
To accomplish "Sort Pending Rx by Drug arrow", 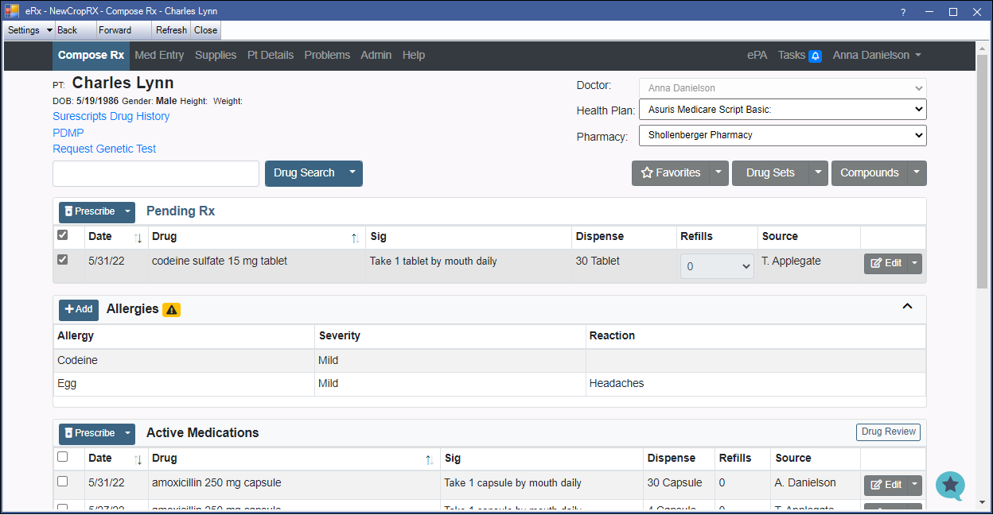I will tap(355, 238).
